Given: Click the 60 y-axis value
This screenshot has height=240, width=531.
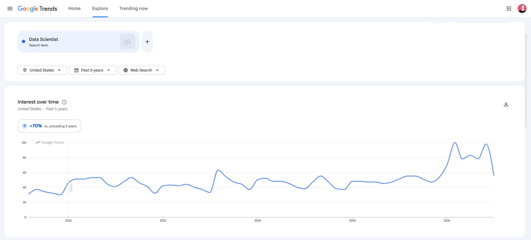Looking at the screenshot, I should [x=25, y=173].
